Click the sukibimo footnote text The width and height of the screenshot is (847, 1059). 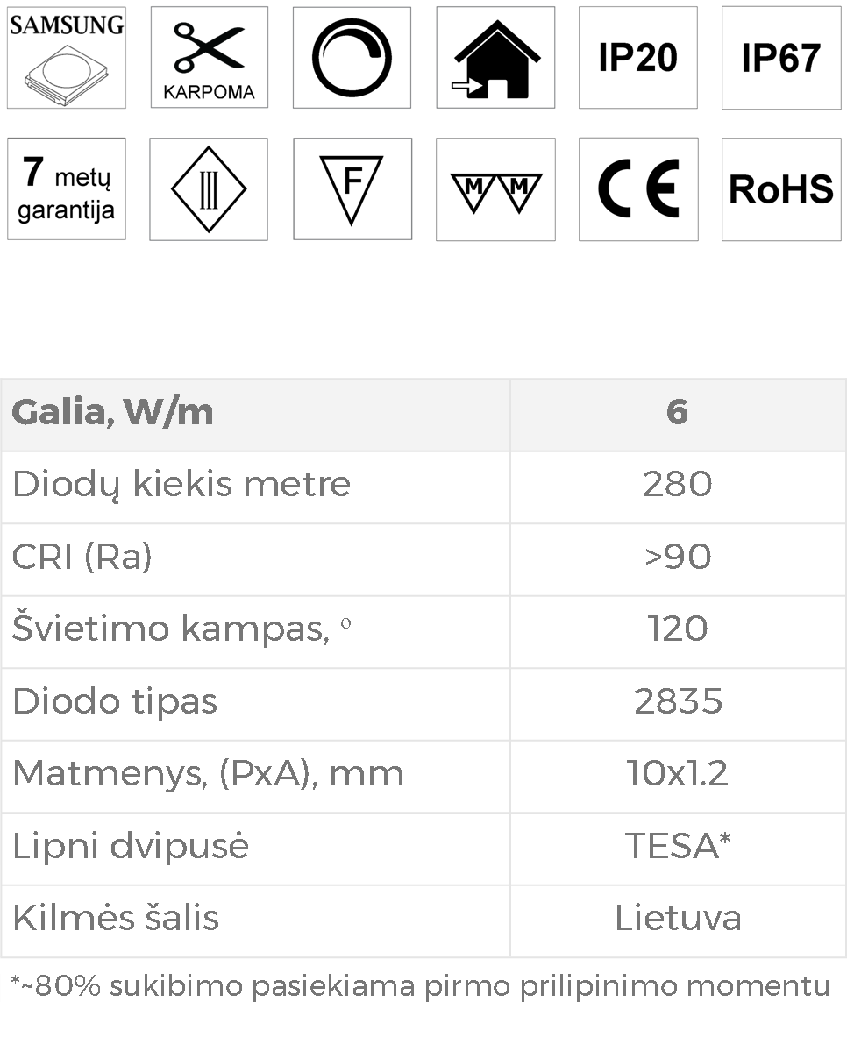coord(420,987)
